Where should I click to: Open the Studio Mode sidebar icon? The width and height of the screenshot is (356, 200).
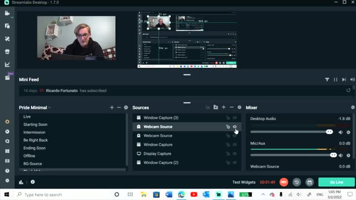(x=7, y=161)
